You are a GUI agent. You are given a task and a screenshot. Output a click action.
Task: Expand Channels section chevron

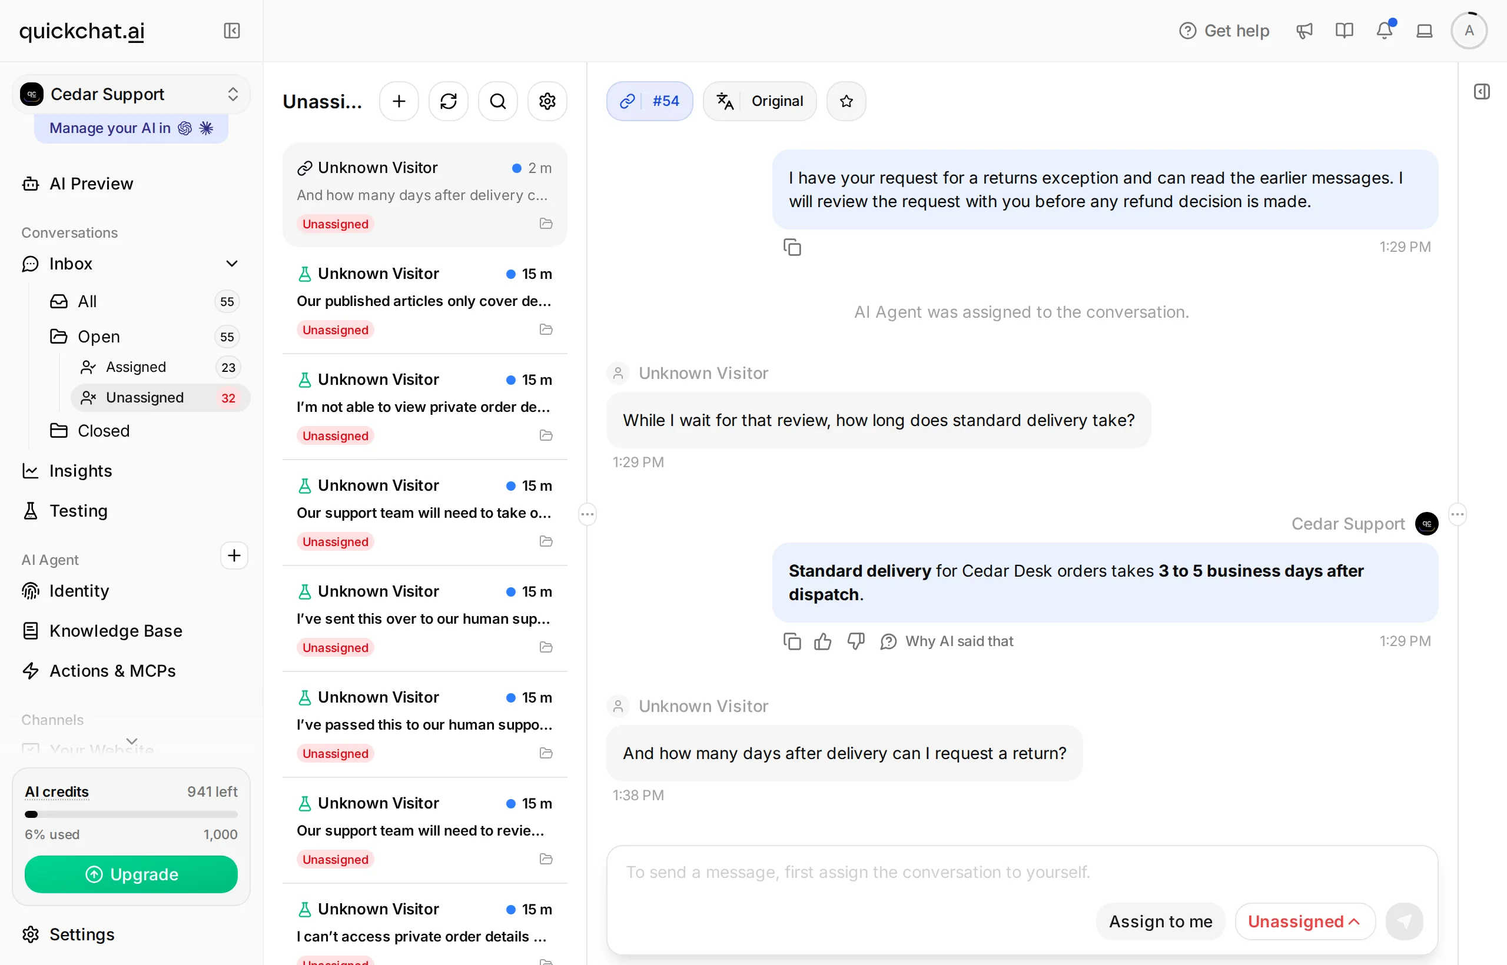coord(132,741)
